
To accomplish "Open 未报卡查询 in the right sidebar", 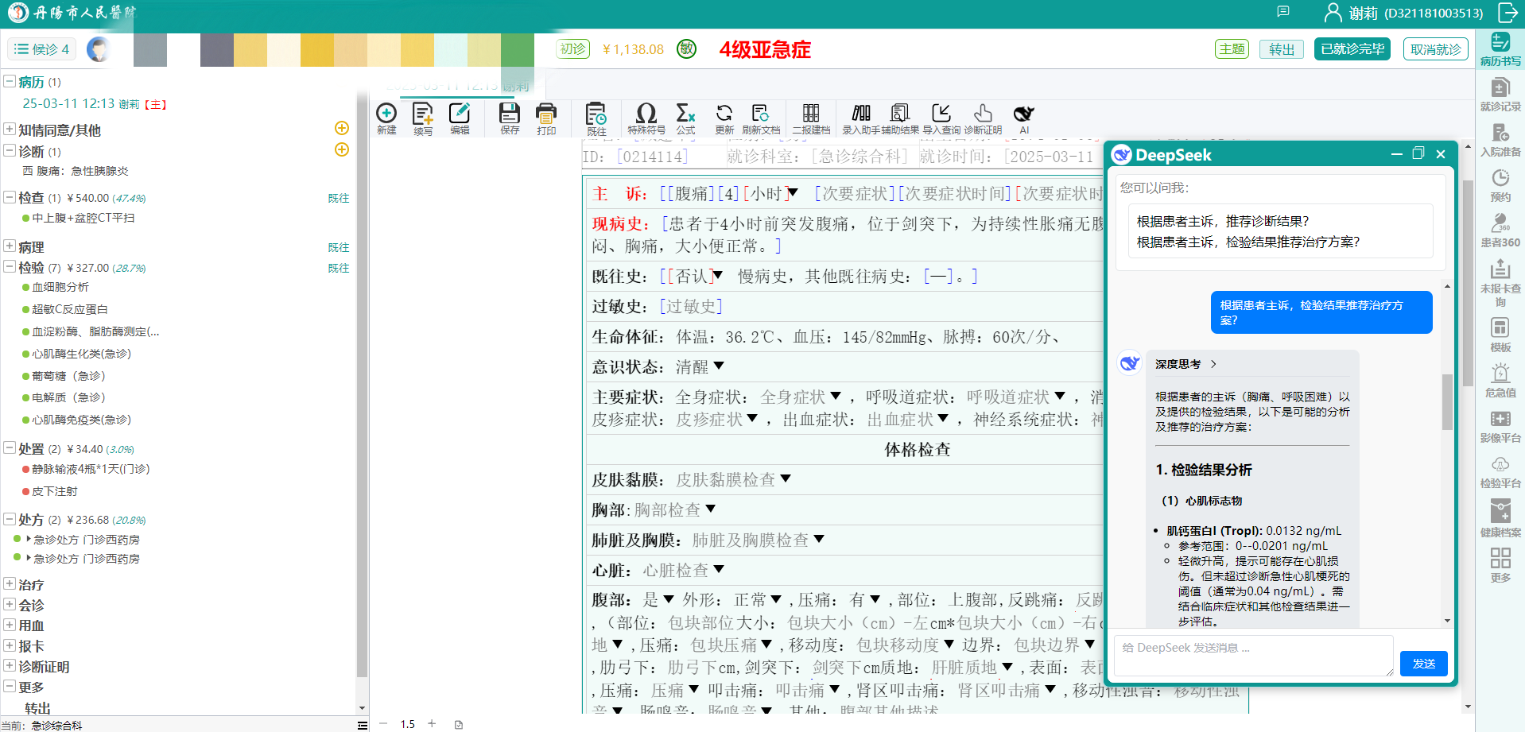I will 1500,283.
